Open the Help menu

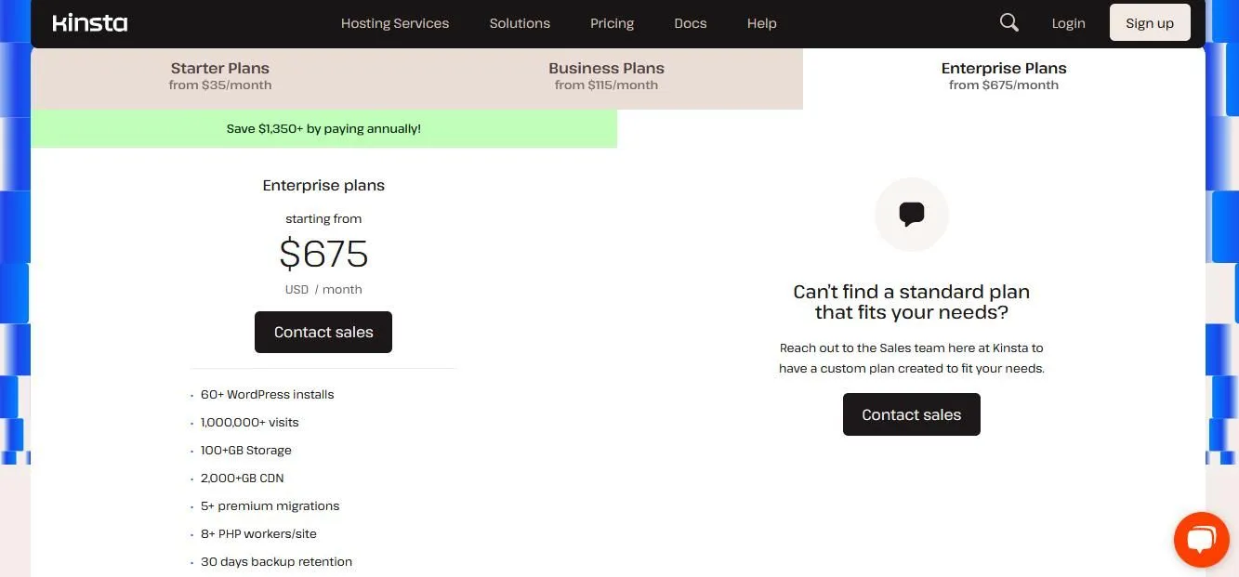(x=761, y=23)
